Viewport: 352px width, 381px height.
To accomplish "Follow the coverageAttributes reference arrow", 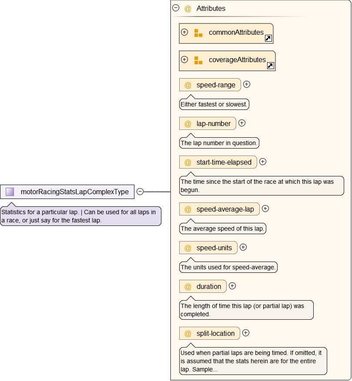I will 270,66.
